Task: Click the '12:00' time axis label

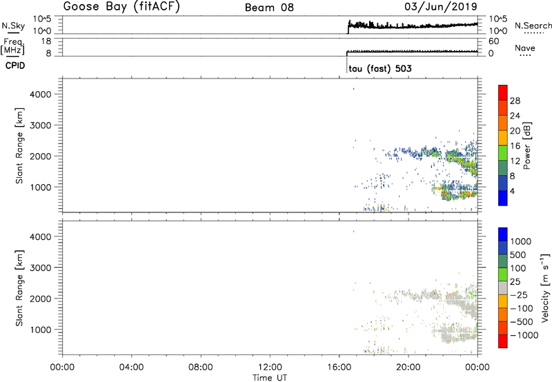Action: pos(270,368)
